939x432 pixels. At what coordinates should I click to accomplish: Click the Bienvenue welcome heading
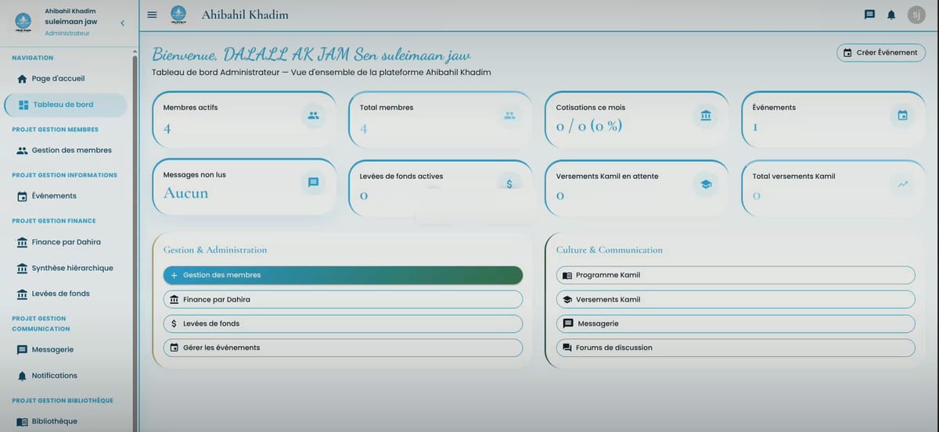(311, 55)
